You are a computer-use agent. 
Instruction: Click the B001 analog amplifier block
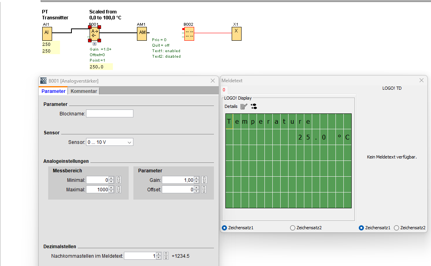(x=94, y=33)
